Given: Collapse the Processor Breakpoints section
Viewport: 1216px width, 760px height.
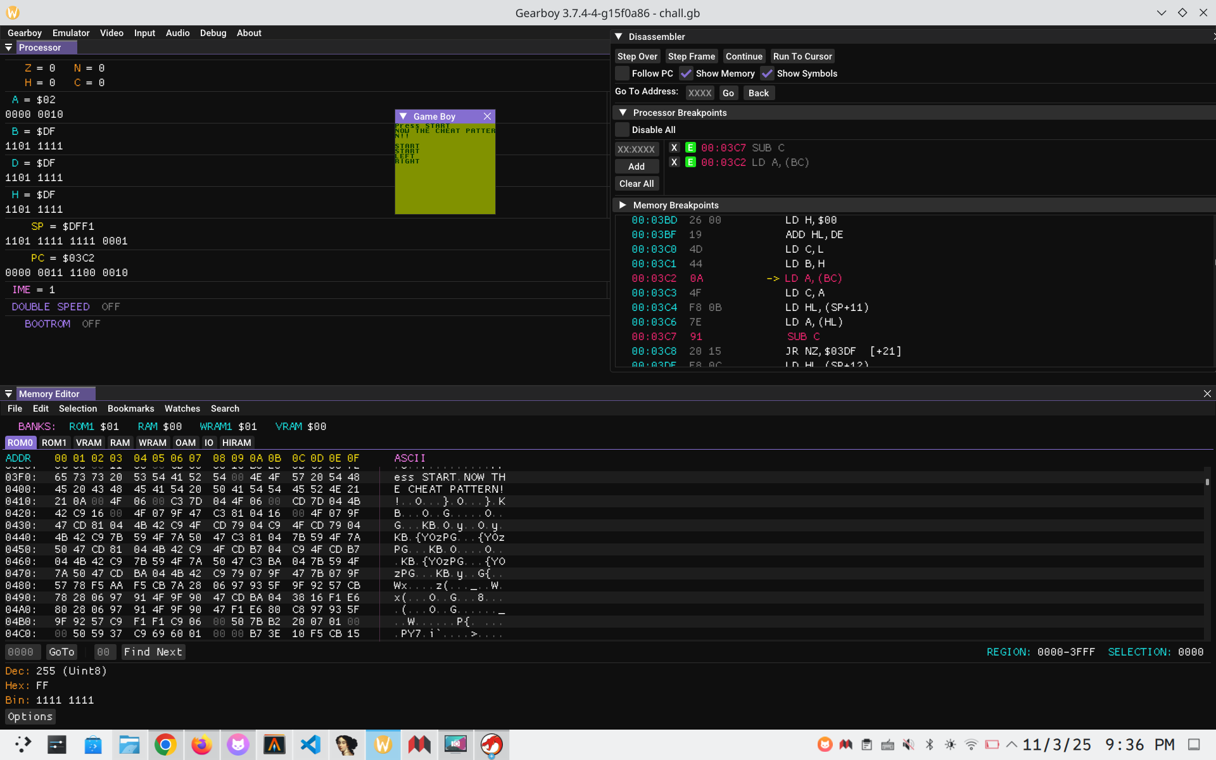Looking at the screenshot, I should [623, 113].
